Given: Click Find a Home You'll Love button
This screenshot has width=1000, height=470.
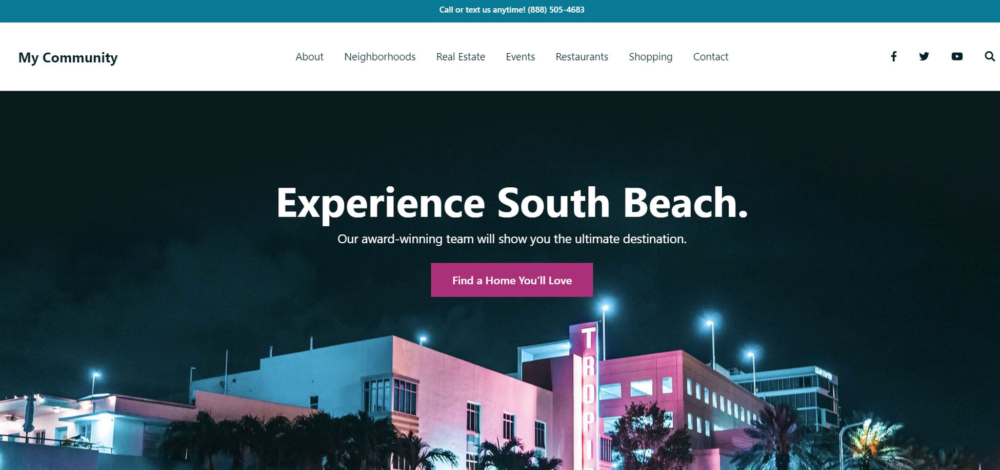Looking at the screenshot, I should coord(512,280).
